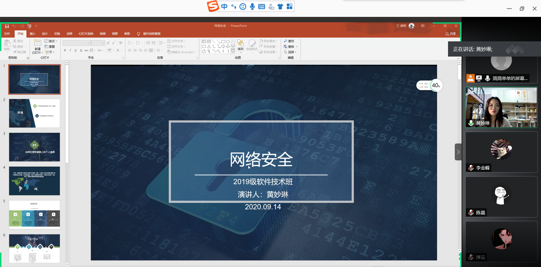The height and width of the screenshot is (267, 541).
Task: Start Sogou voice input via microphone icon
Action: click(252, 6)
